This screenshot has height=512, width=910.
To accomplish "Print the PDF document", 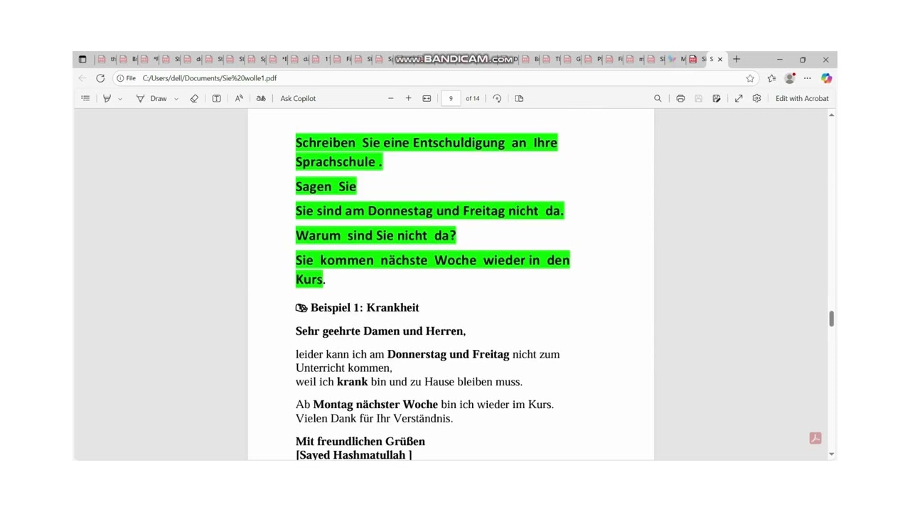I will pyautogui.click(x=680, y=98).
